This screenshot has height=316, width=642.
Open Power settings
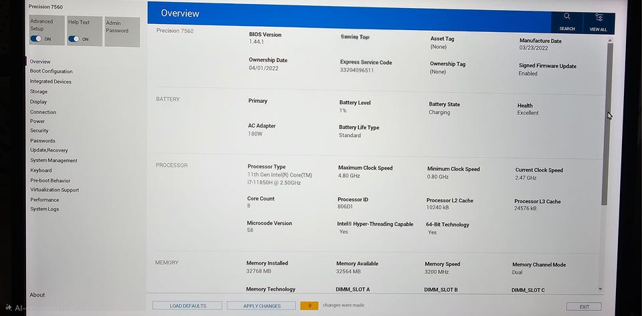(37, 121)
